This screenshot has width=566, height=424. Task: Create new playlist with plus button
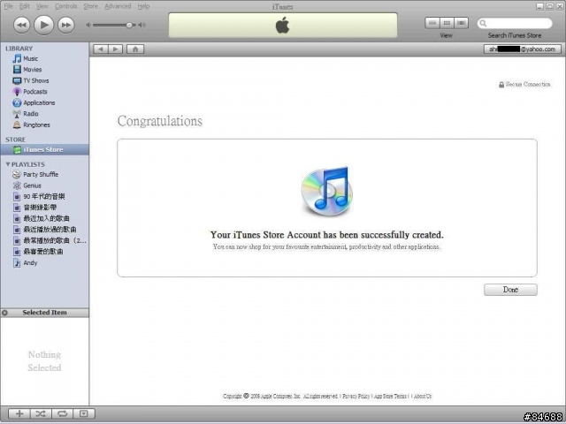(x=19, y=413)
